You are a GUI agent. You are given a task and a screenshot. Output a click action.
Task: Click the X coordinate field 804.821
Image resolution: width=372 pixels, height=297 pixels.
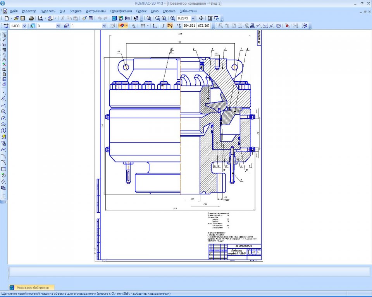(x=189, y=26)
